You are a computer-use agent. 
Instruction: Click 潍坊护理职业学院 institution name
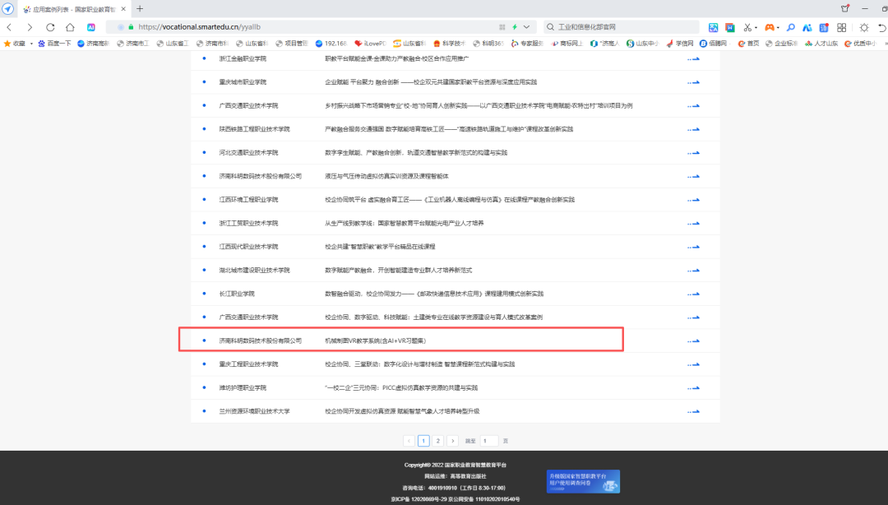coord(243,387)
